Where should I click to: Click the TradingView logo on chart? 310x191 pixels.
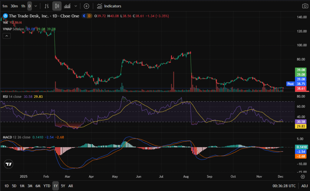(x=9, y=164)
